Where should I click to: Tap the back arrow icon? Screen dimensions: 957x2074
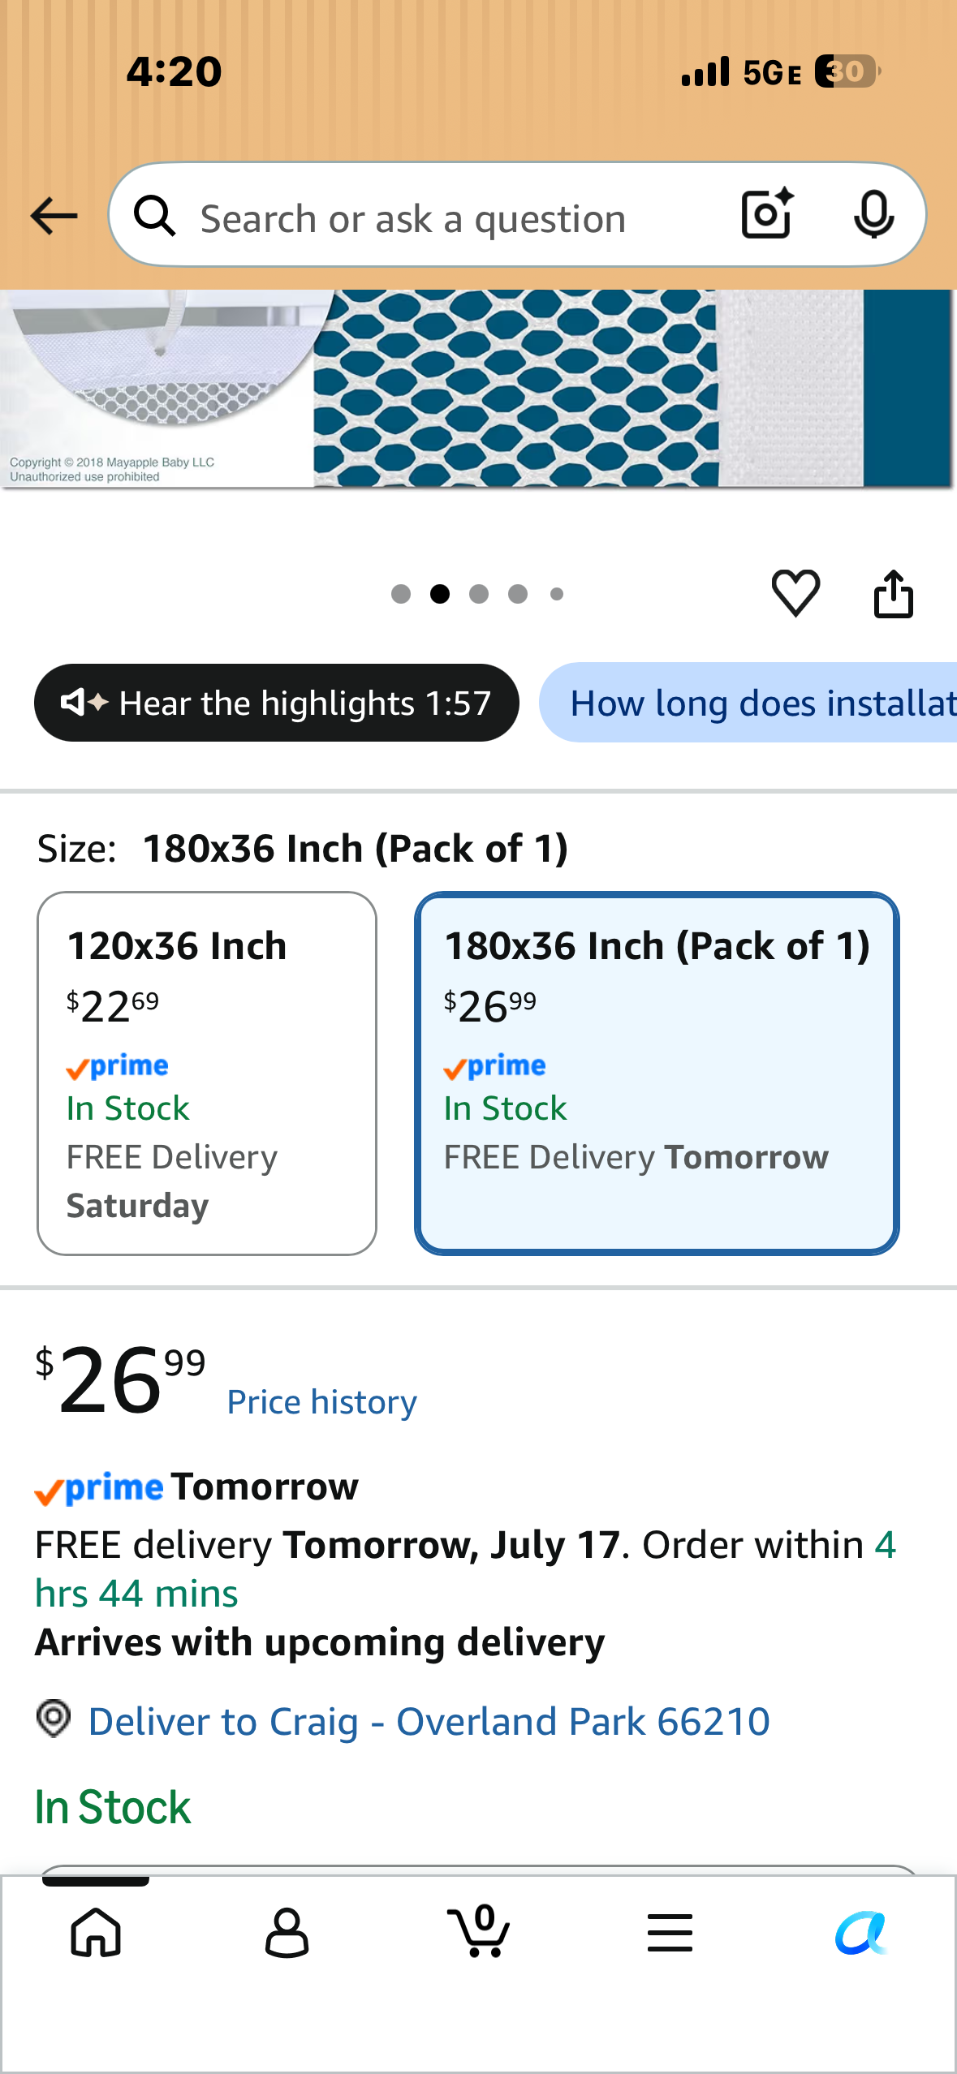coord(54,216)
